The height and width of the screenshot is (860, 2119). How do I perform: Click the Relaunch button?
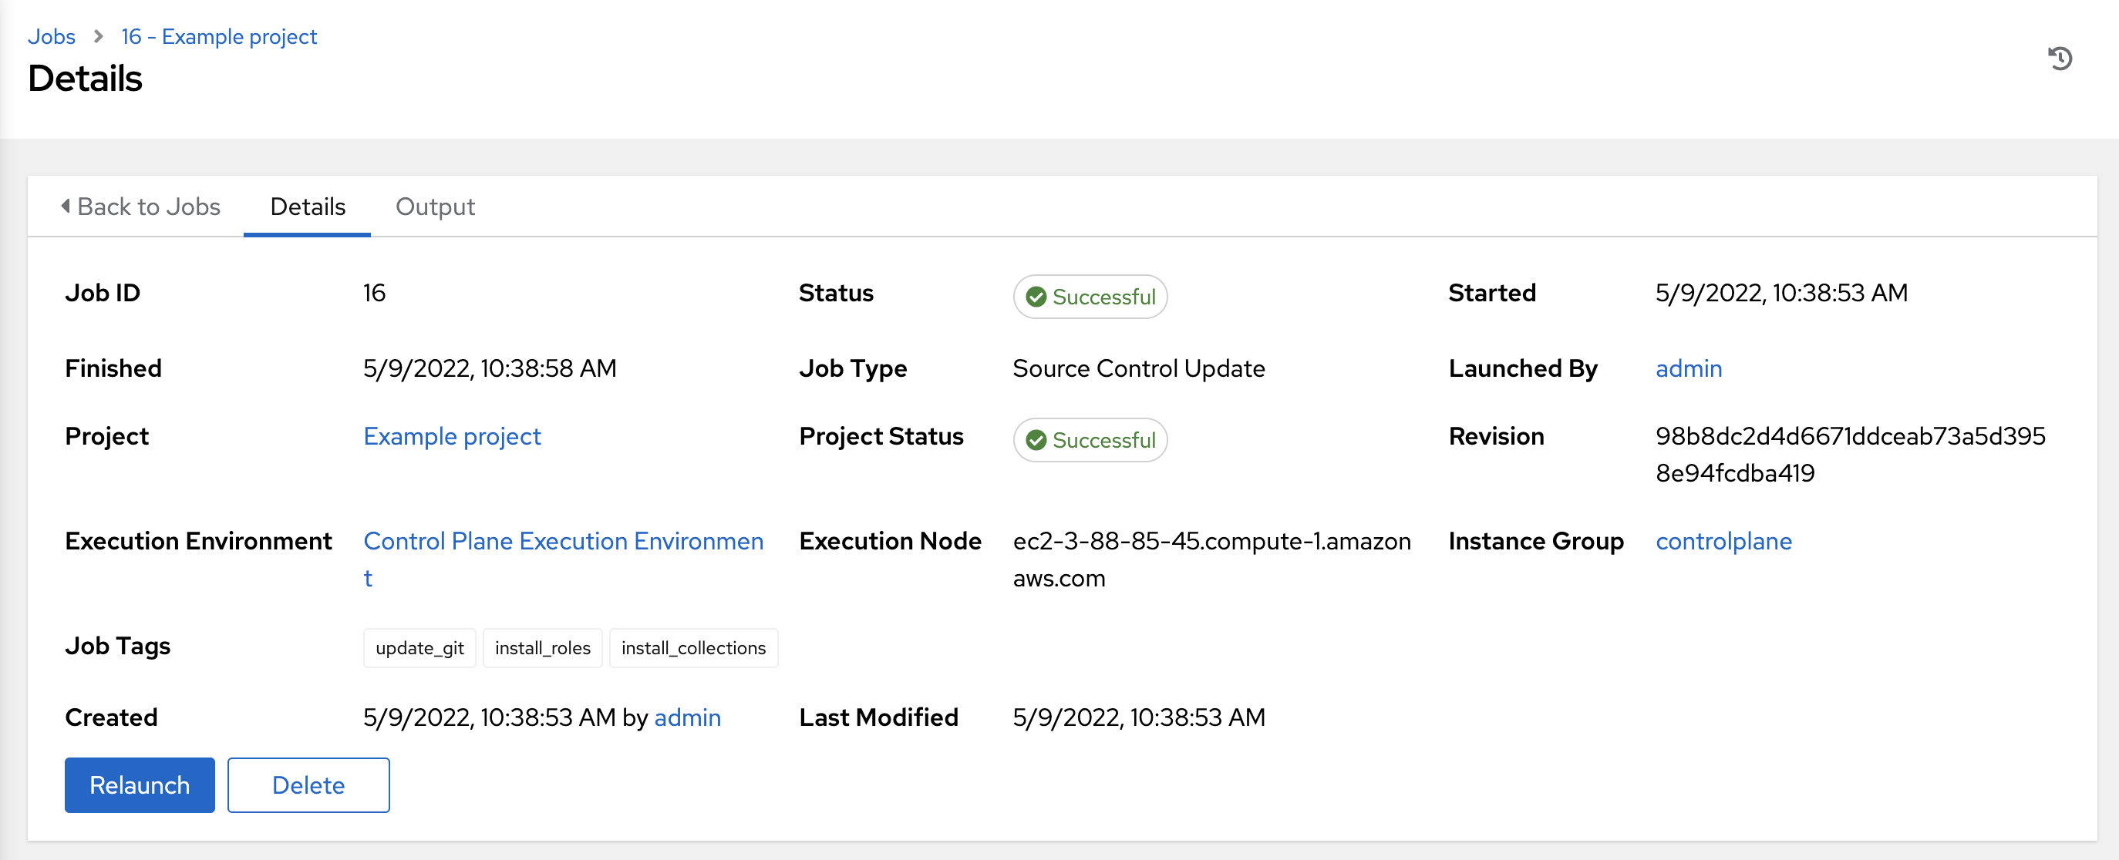(x=139, y=785)
